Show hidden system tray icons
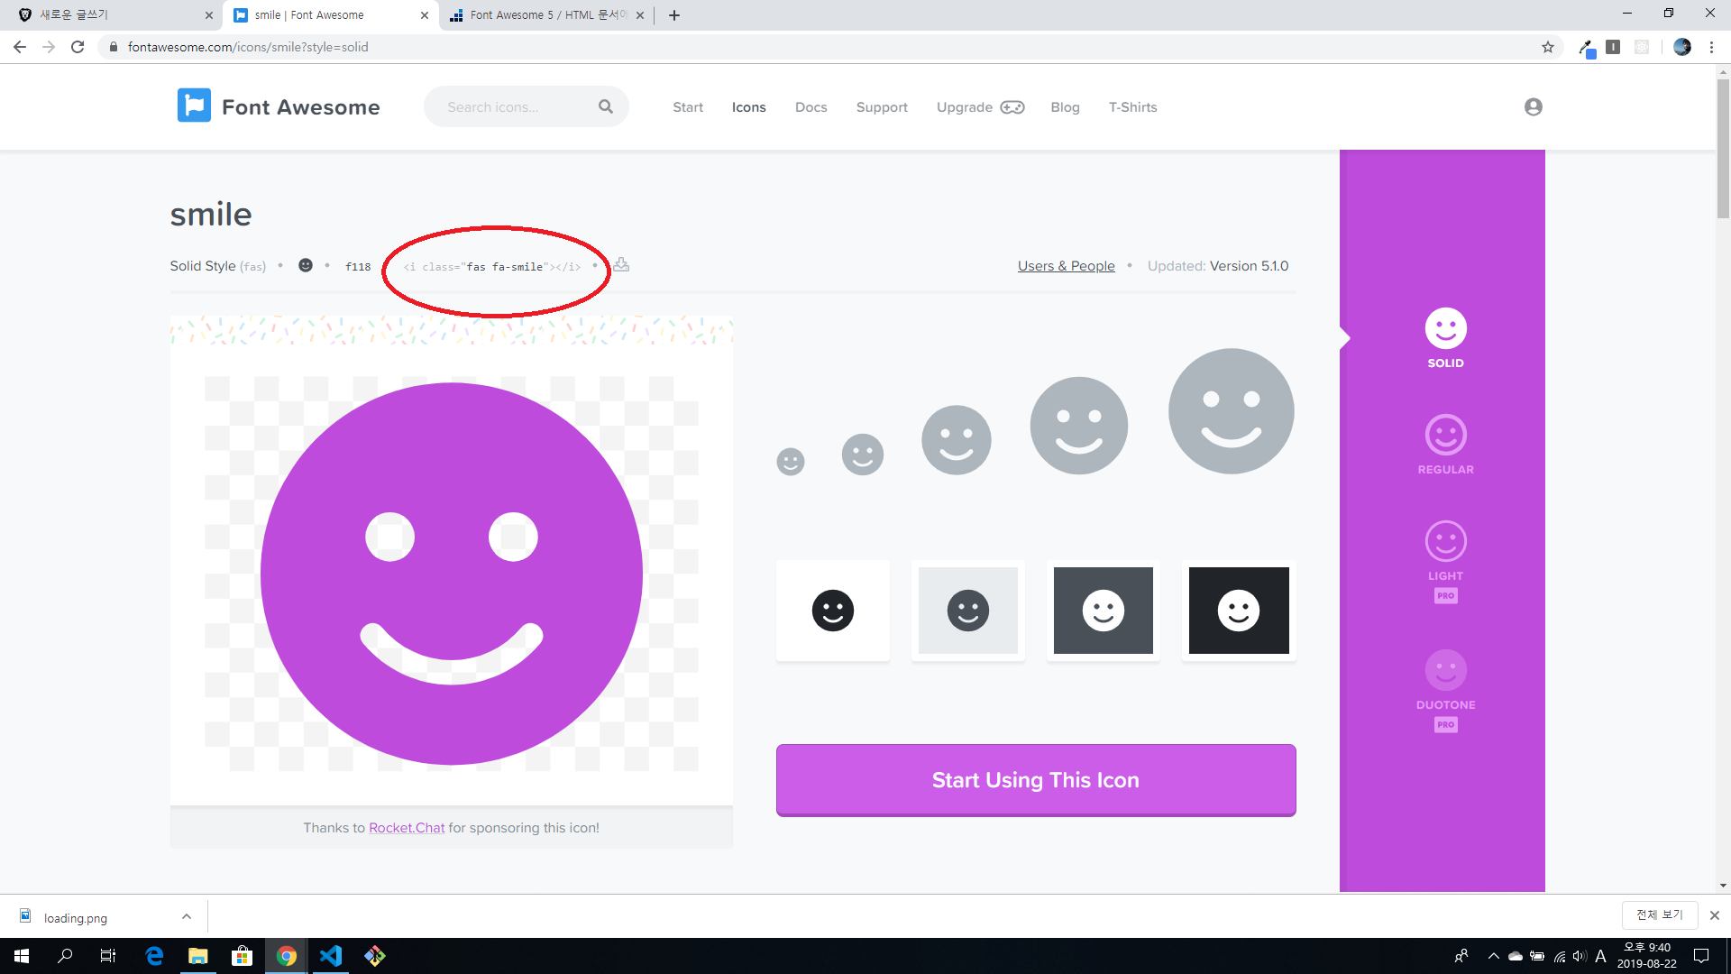The height and width of the screenshot is (974, 1731). [1493, 956]
